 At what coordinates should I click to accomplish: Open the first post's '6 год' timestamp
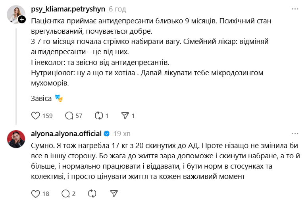point(117,9)
